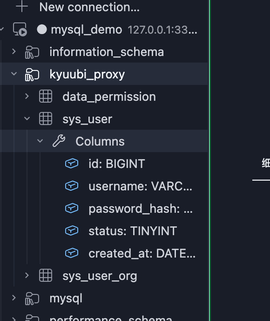
Task: Select sys_user_org table label
Action: [100, 276]
